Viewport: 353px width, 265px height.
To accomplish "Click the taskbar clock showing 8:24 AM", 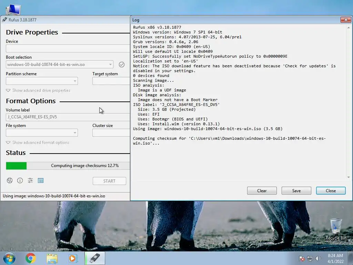I will click(x=335, y=258).
